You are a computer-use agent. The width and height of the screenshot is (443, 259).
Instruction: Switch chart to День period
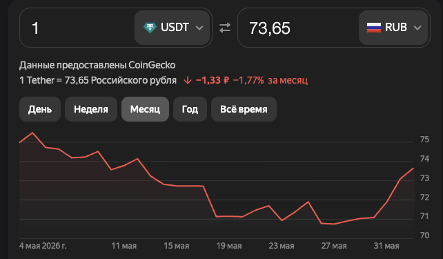pyautogui.click(x=40, y=109)
